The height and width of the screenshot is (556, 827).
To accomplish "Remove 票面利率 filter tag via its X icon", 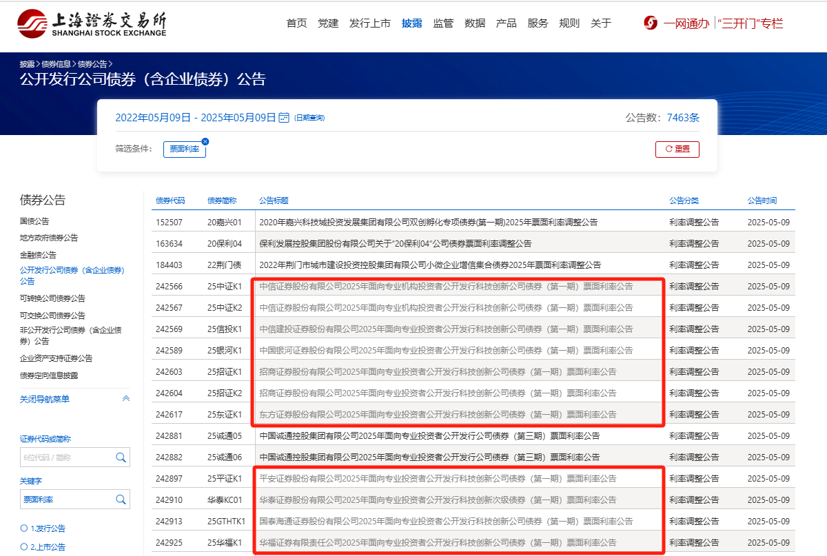I will click(205, 141).
